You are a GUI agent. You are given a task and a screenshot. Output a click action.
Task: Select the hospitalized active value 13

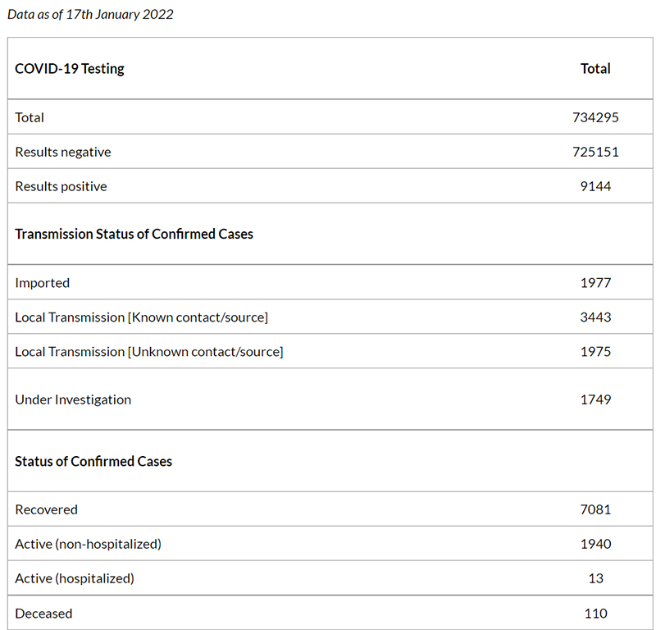[595, 578]
